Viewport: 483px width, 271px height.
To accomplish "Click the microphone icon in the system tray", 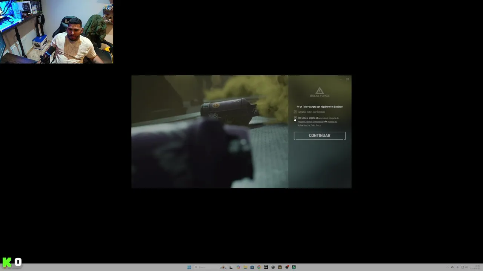I will click(457, 267).
